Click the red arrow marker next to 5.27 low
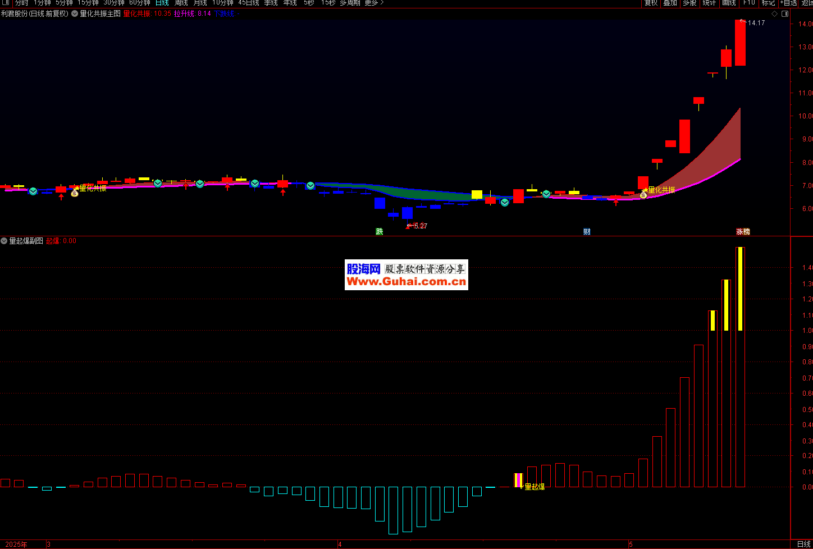Image resolution: width=813 pixels, height=549 pixels. point(409,226)
